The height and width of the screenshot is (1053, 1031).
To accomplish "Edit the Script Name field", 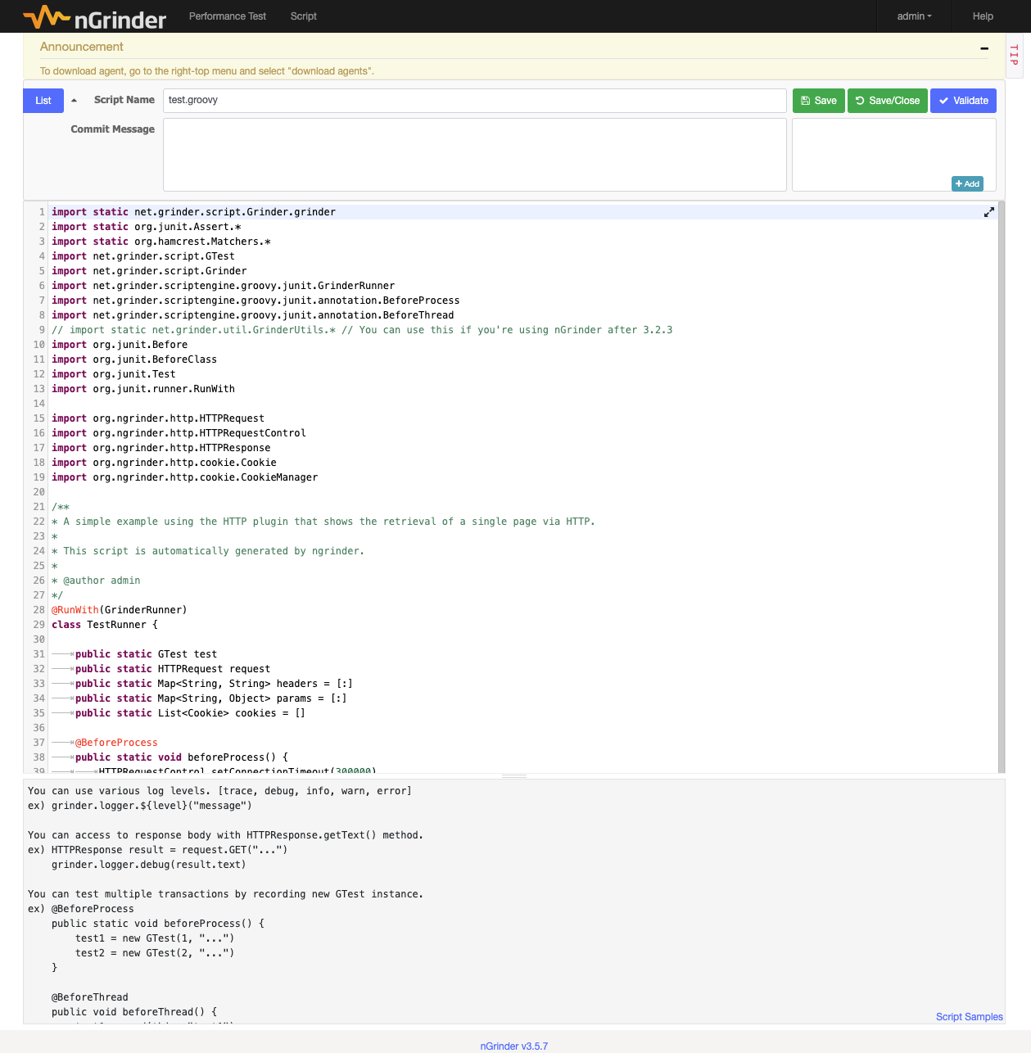I will (x=475, y=101).
